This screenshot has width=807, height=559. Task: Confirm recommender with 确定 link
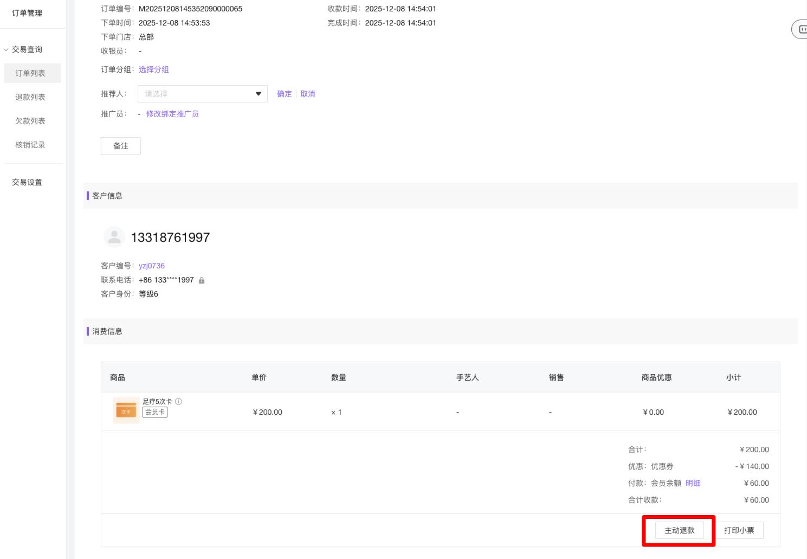coord(285,94)
